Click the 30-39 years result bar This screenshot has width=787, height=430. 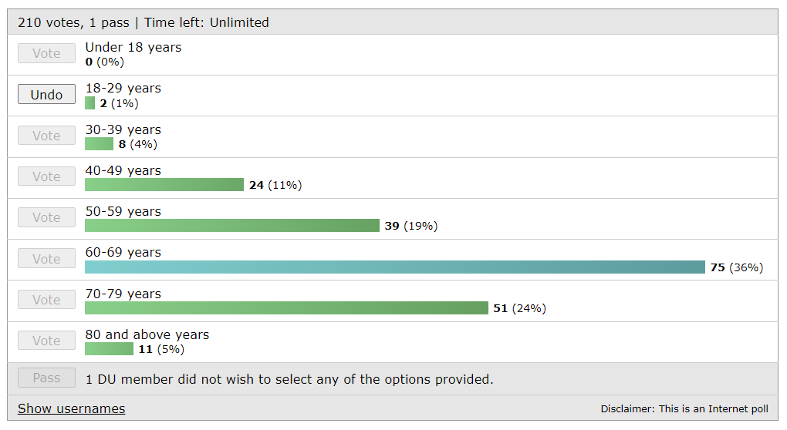tap(99, 144)
